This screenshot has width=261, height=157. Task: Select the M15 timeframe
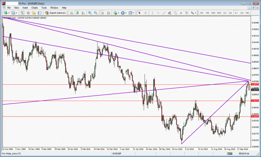pyautogui.click(x=213, y=13)
